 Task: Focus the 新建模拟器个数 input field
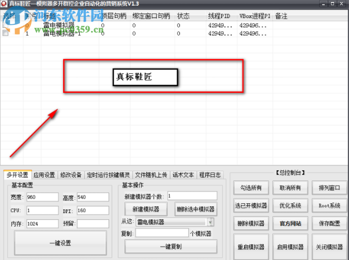coord(192,196)
